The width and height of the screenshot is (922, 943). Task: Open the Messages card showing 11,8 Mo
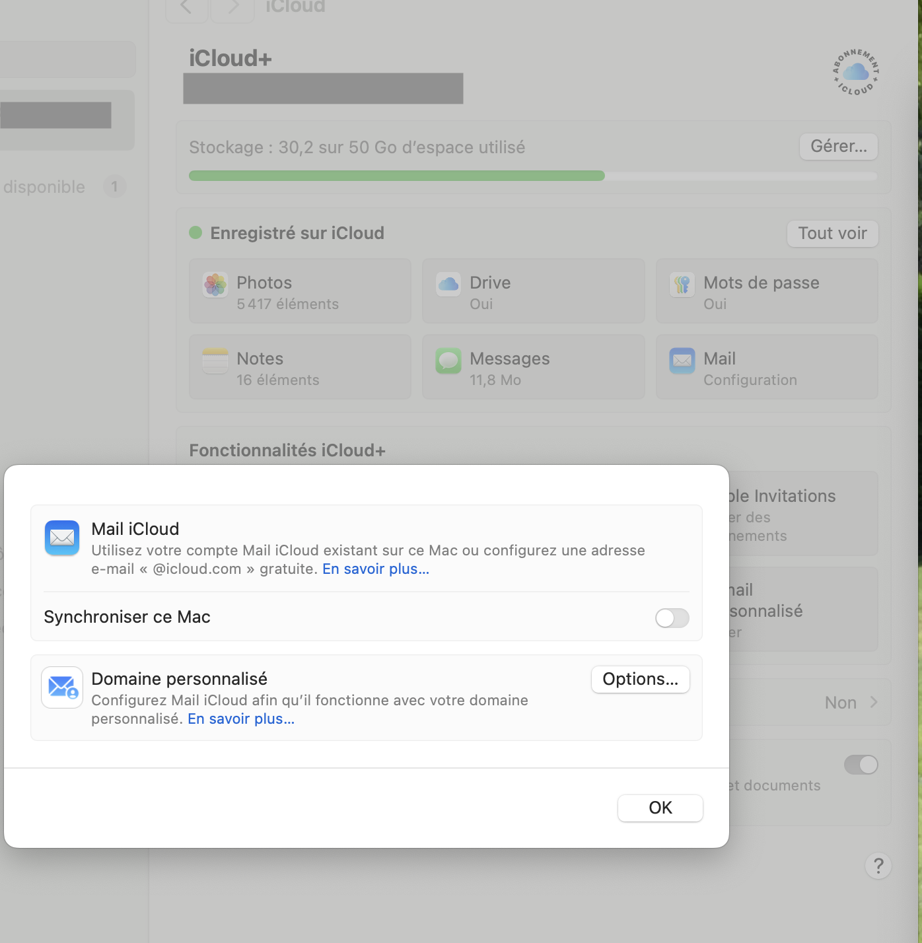[534, 367]
